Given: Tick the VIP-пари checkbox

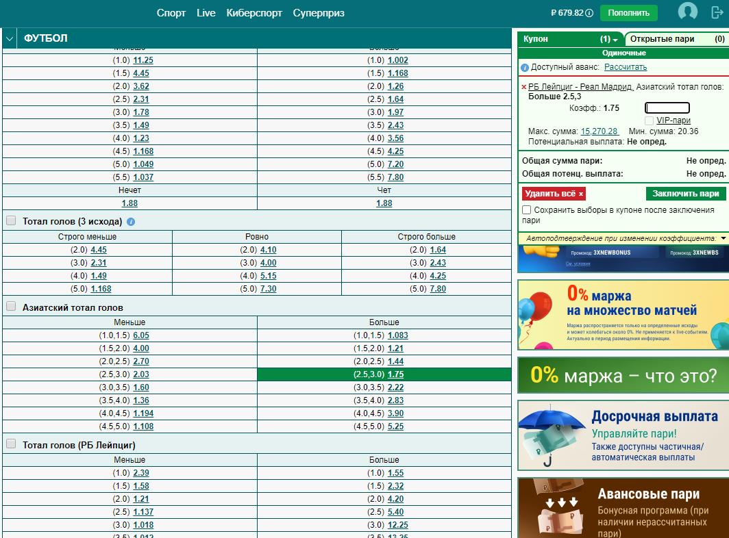Looking at the screenshot, I should (x=650, y=120).
